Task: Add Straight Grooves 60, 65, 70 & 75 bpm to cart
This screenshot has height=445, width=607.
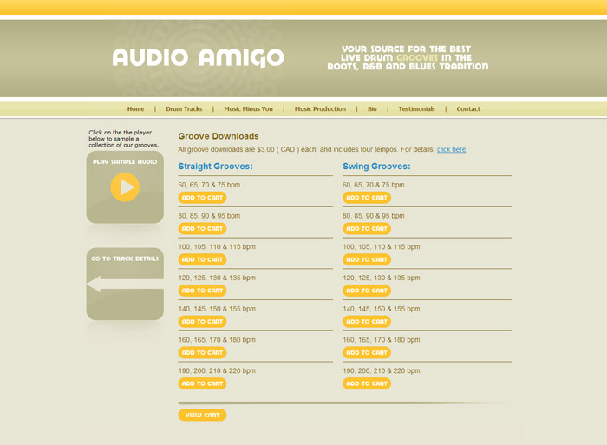Action: (x=202, y=198)
